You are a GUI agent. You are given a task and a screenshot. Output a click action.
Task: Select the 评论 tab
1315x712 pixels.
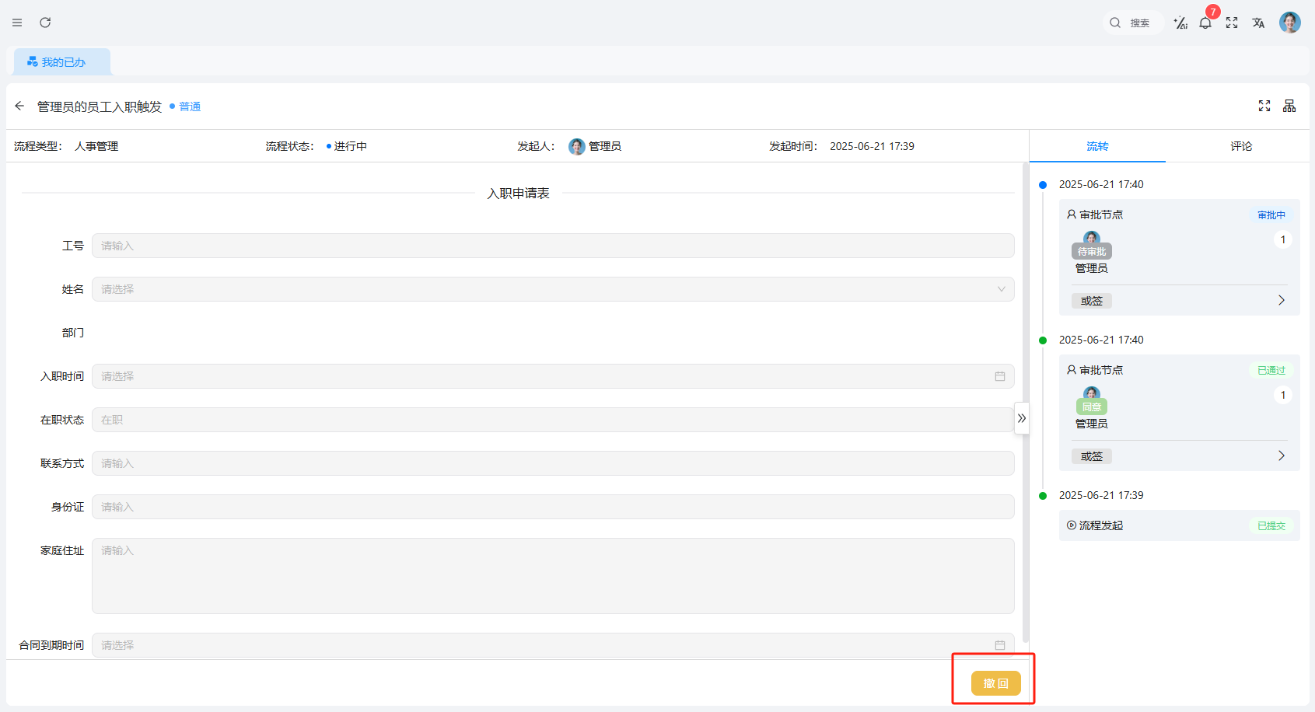click(1241, 146)
